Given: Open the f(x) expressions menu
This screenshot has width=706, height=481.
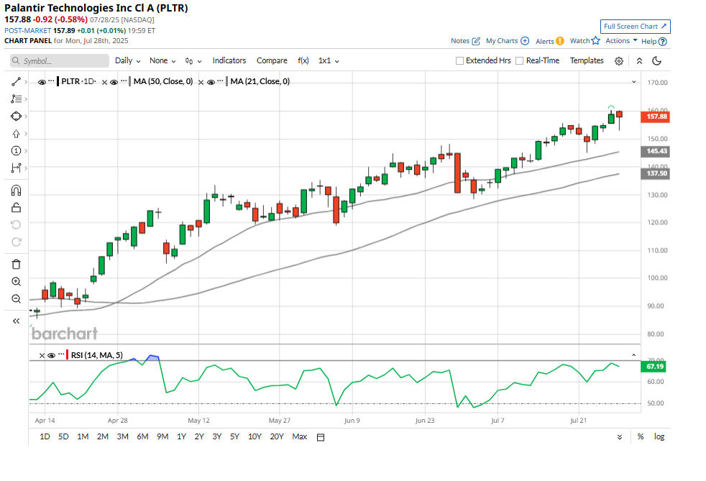Looking at the screenshot, I should 303,61.
